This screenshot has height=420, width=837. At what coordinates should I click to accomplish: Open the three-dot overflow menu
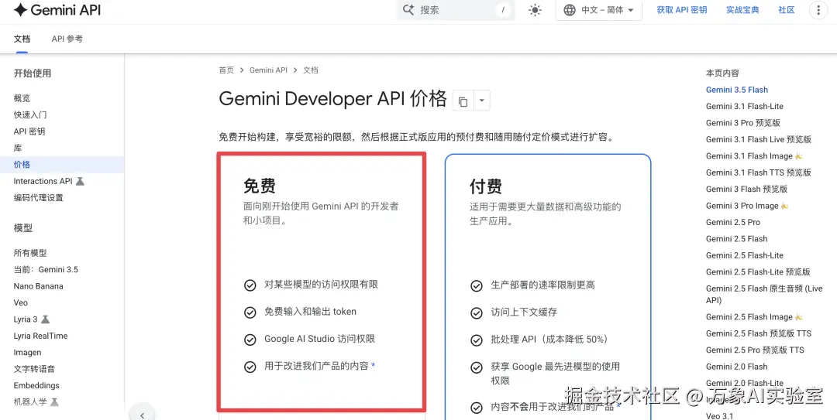coord(819,10)
